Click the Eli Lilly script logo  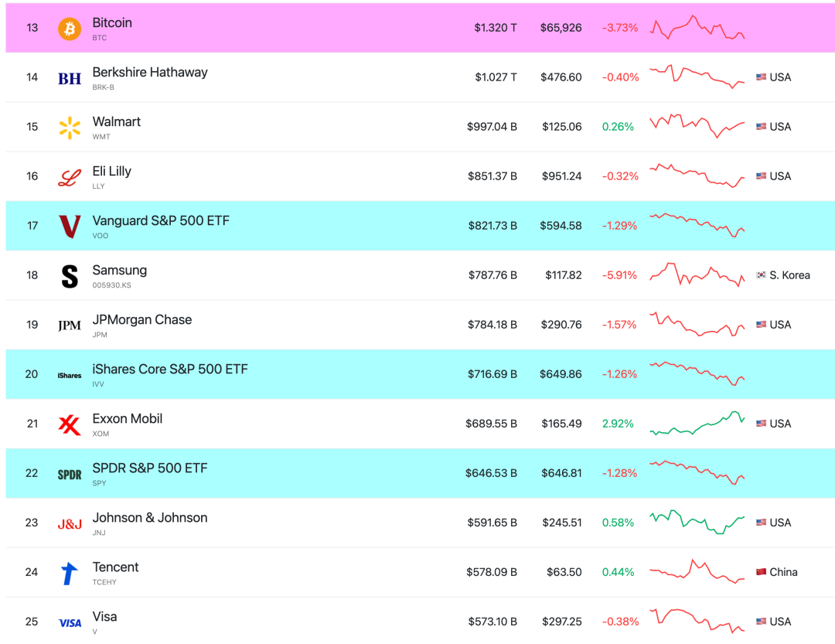pyautogui.click(x=70, y=177)
